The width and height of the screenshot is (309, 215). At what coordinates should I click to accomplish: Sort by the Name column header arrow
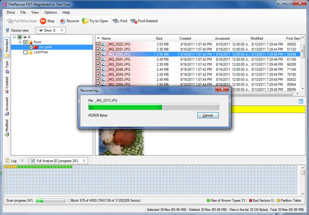(x=98, y=38)
